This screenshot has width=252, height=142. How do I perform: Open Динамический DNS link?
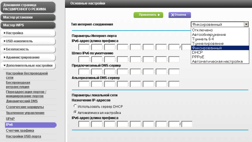[22, 101]
